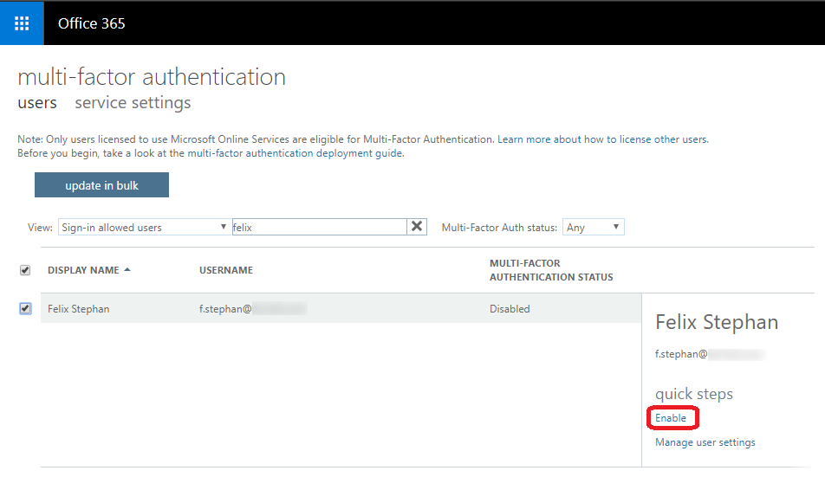825x477 pixels.
Task: Click the Multi-Factor Authentication Status column header
Action: [550, 270]
